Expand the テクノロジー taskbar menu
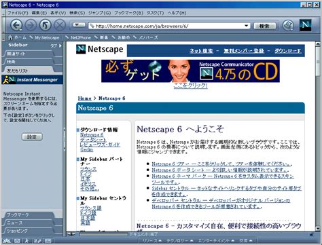Screen dimensions: 322x245 point(180,241)
